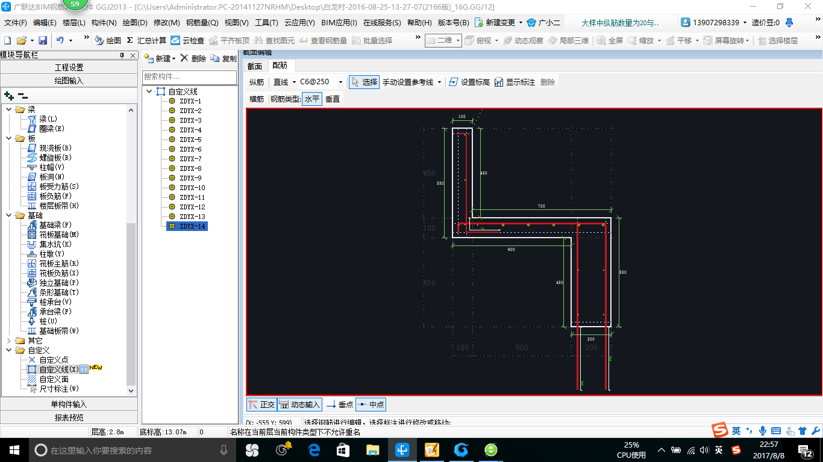The width and height of the screenshot is (823, 462).
Task: Select 螺旋板(B) item
Action: point(49,158)
